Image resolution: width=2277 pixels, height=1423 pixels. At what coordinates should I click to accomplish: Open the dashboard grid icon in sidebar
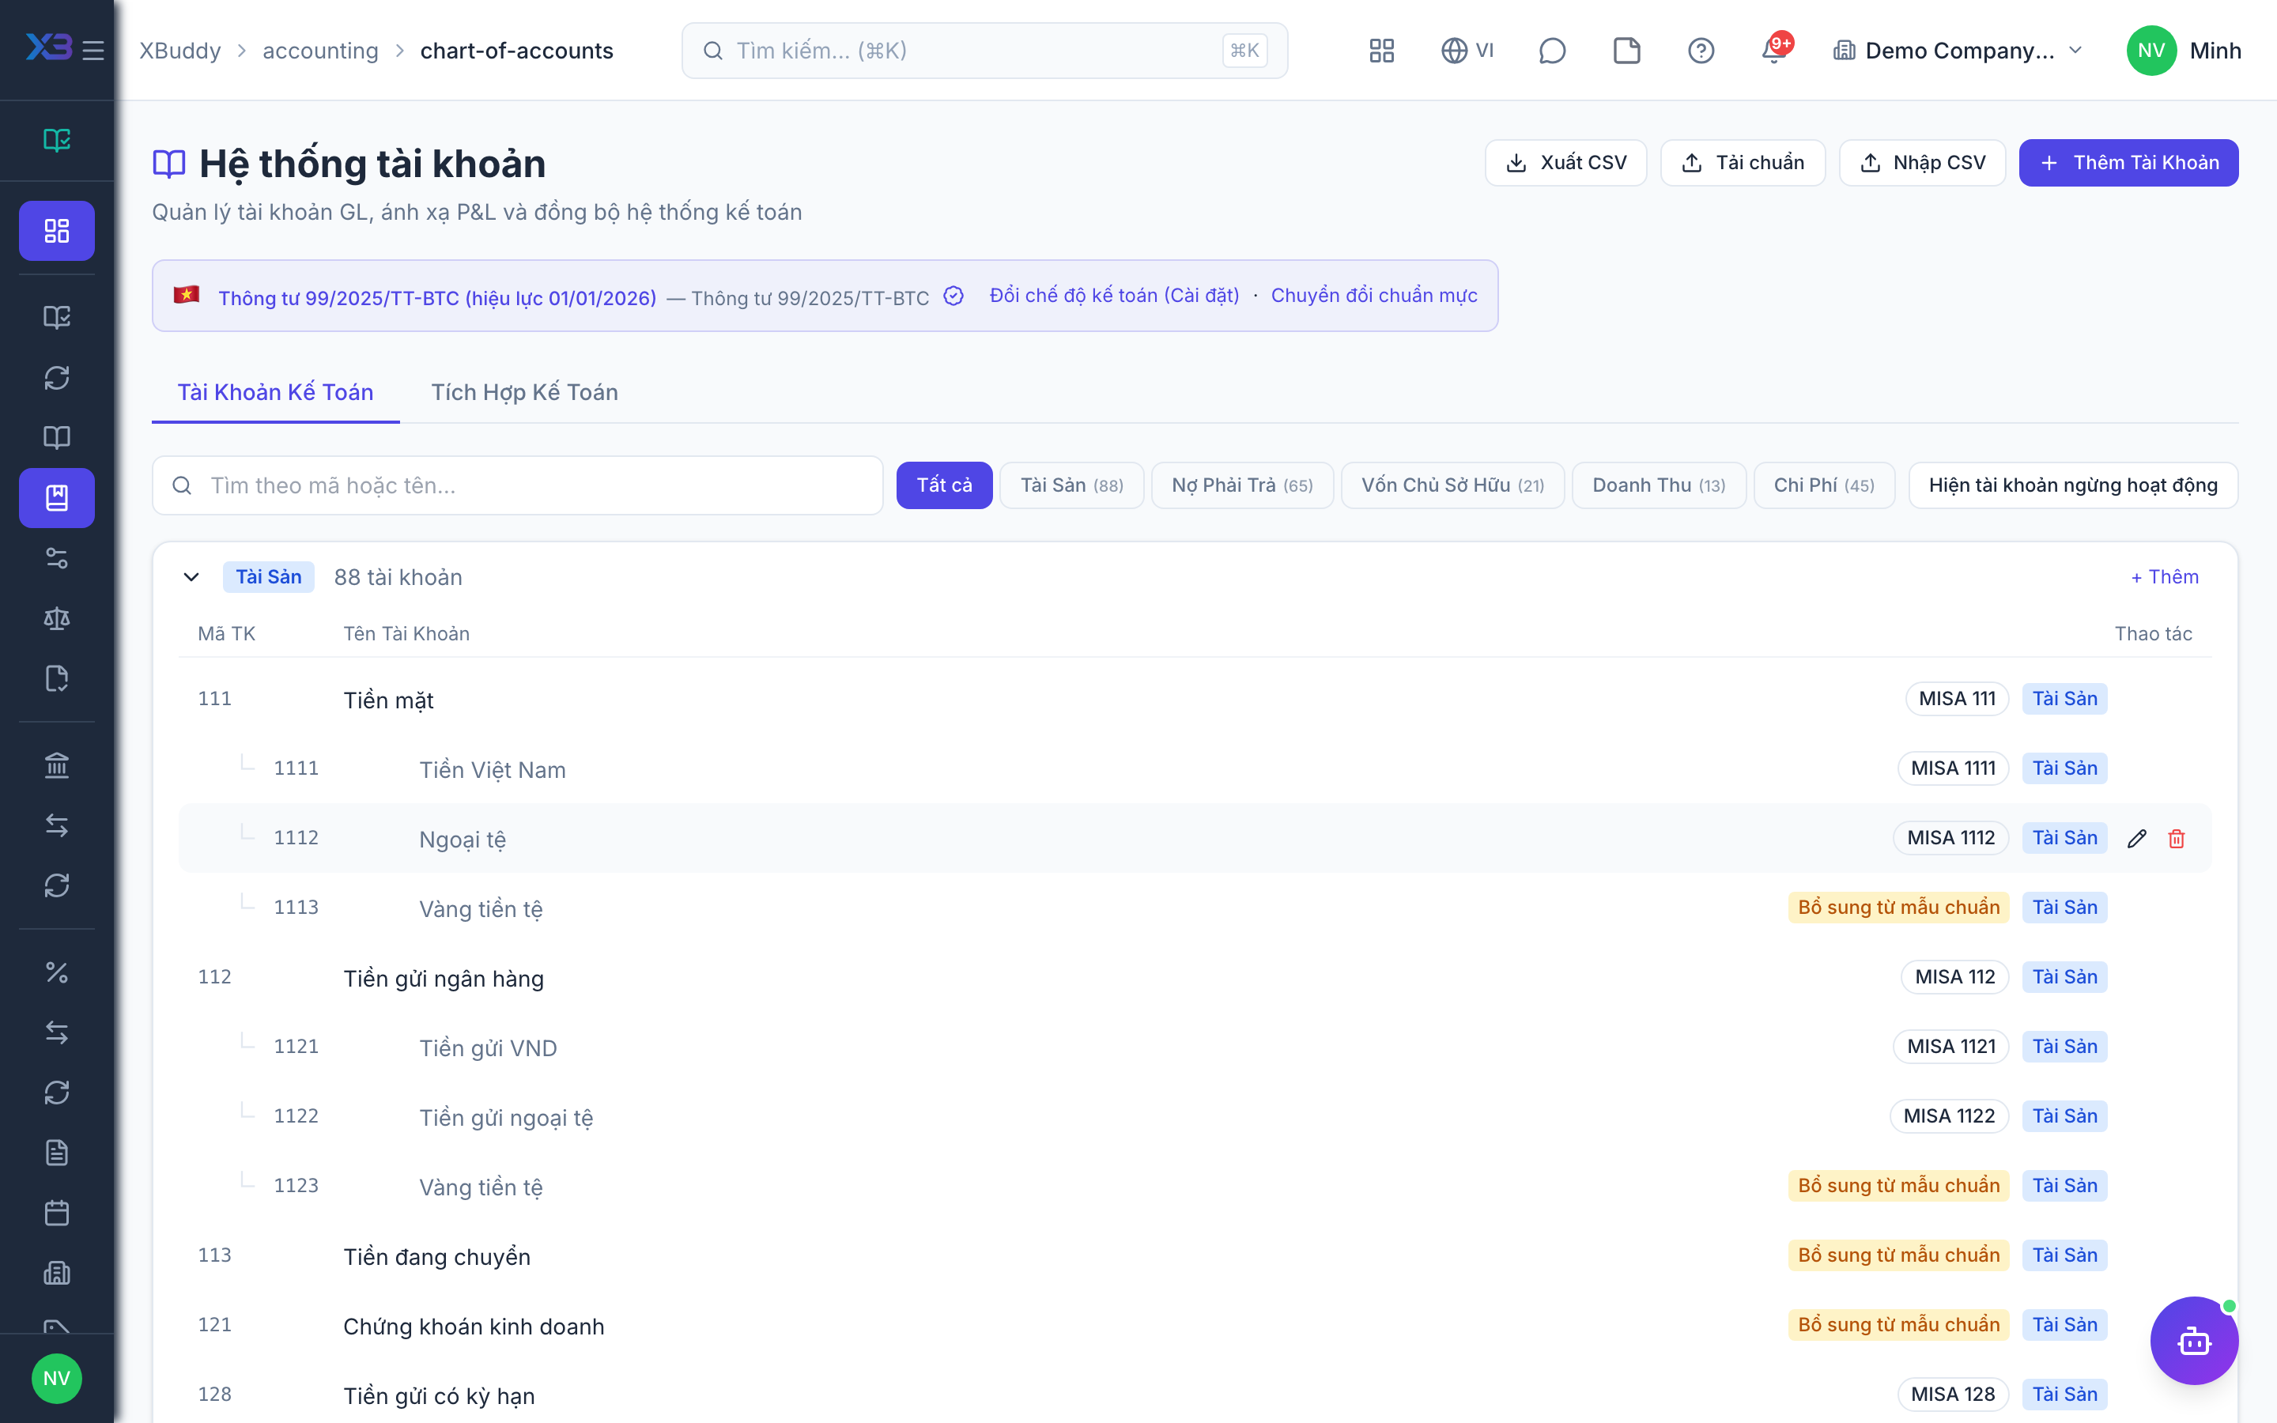(x=56, y=231)
